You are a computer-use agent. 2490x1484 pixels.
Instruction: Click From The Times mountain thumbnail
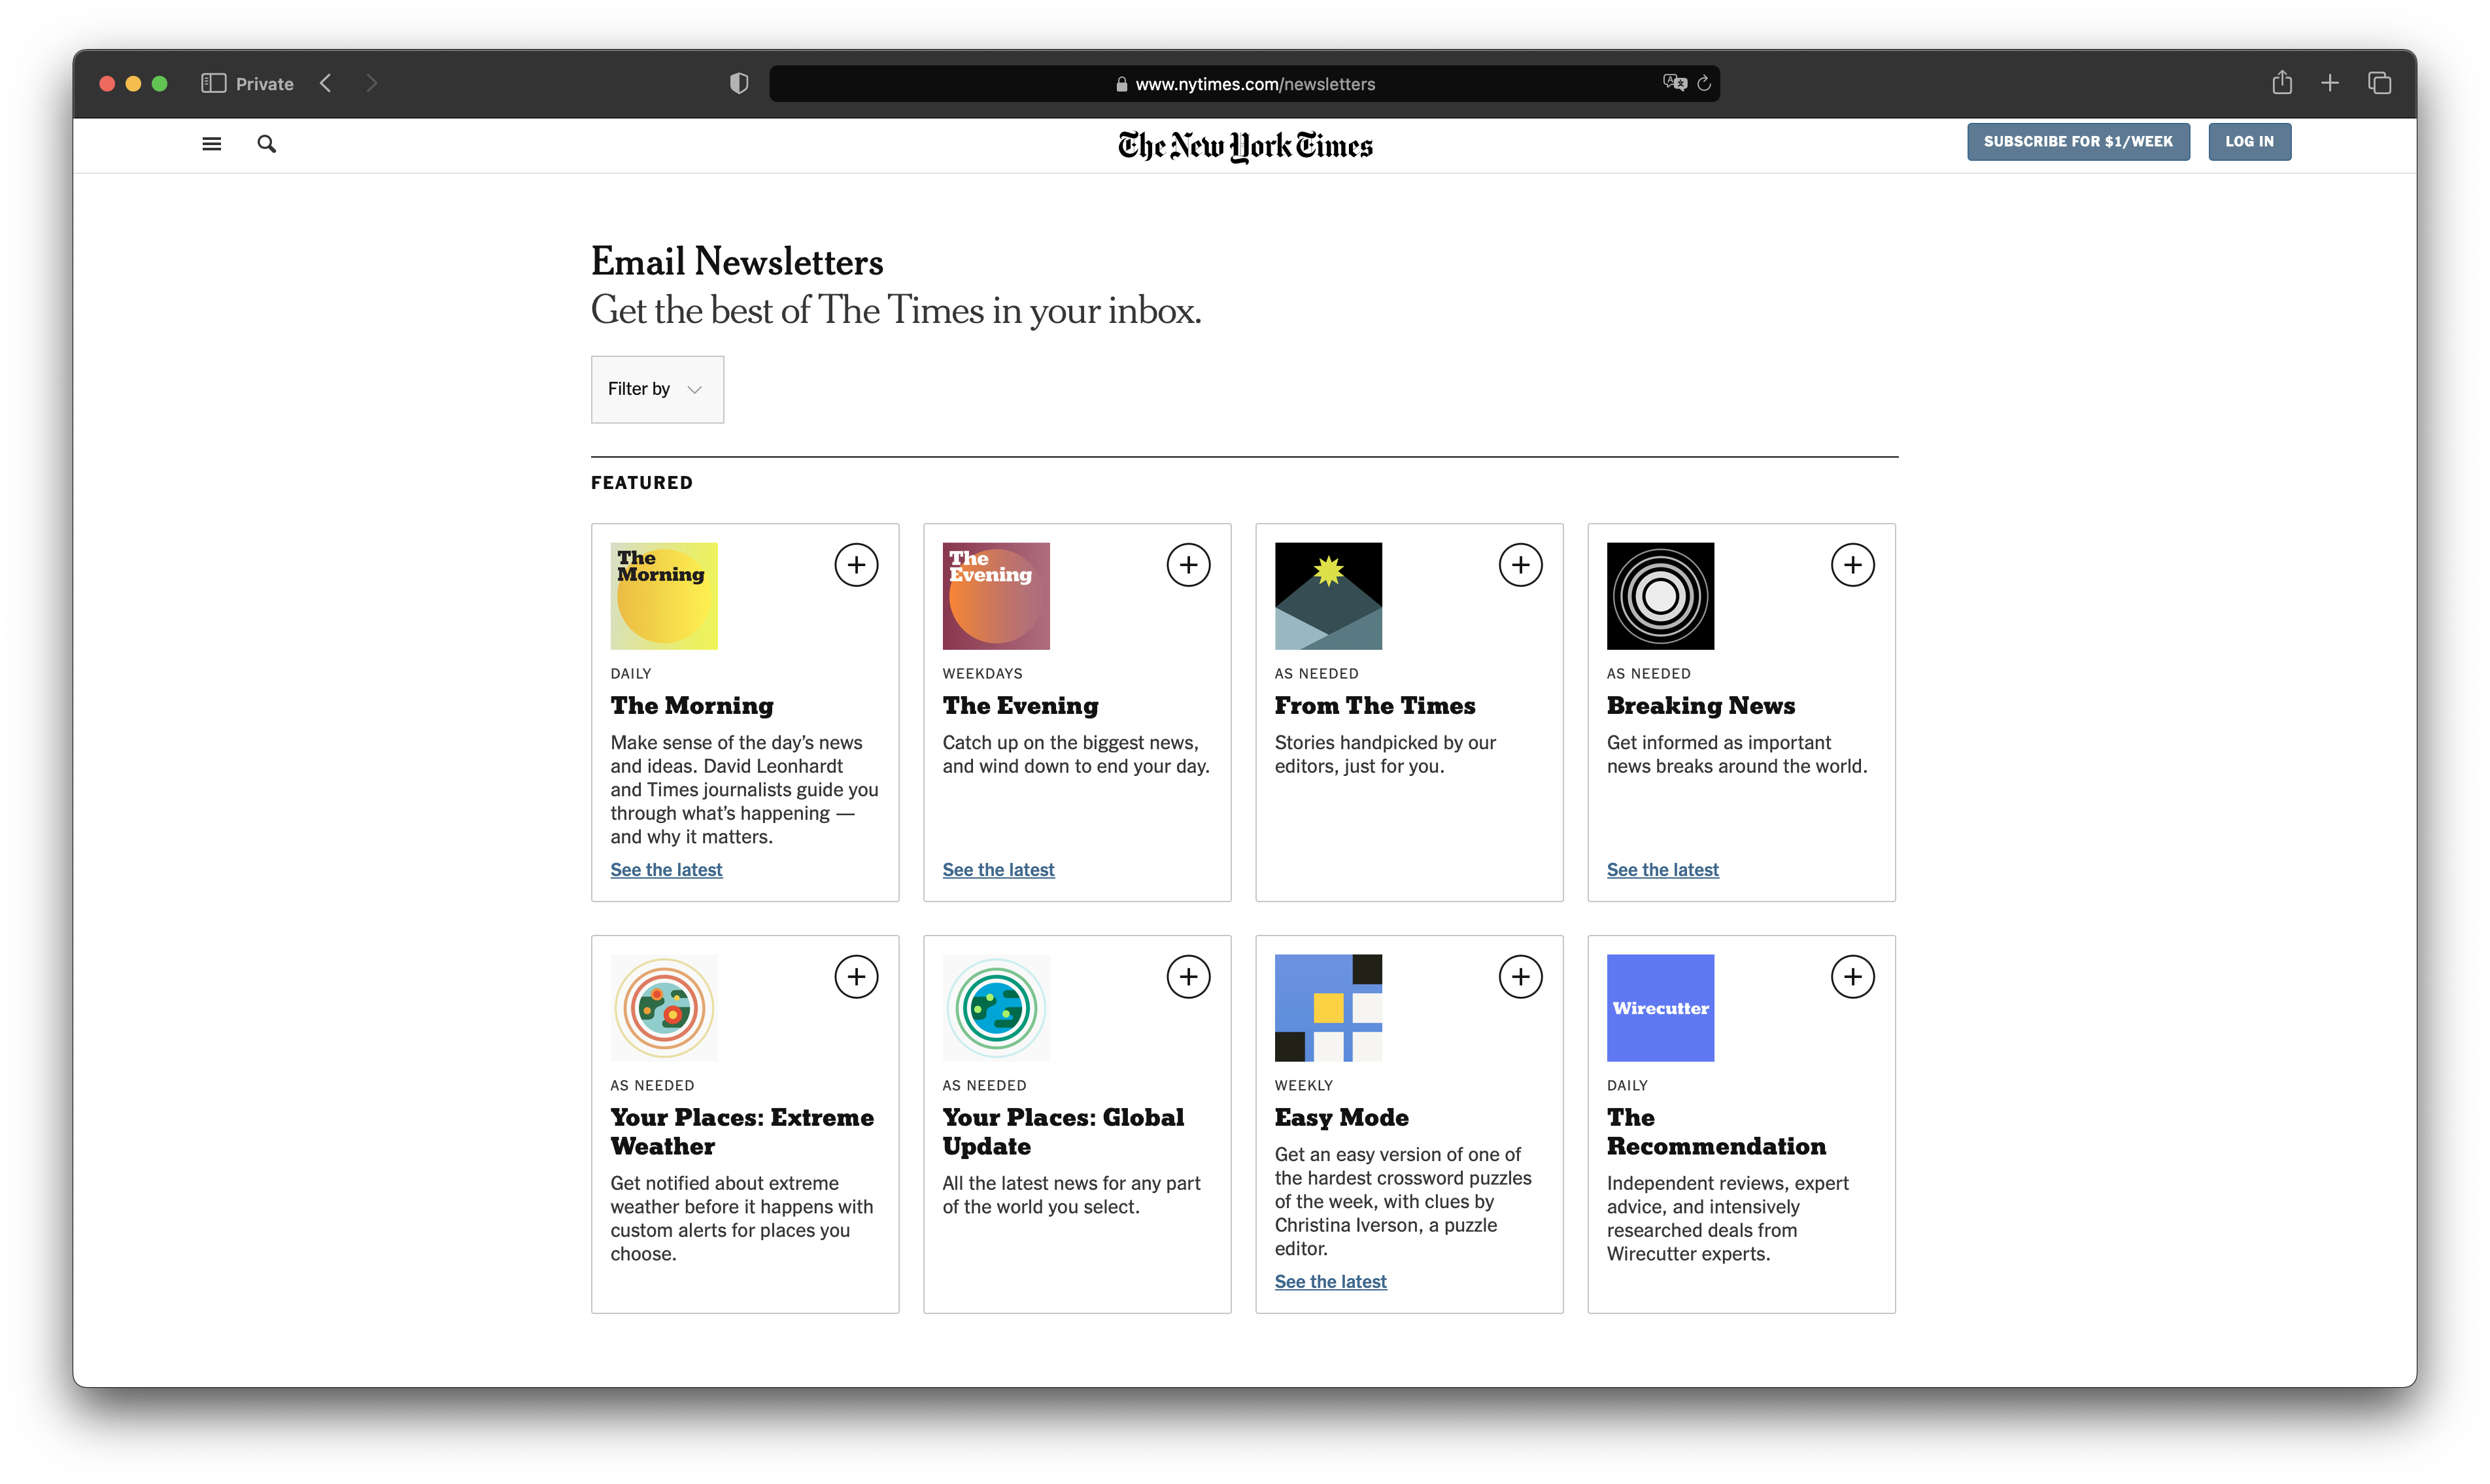[x=1328, y=596]
